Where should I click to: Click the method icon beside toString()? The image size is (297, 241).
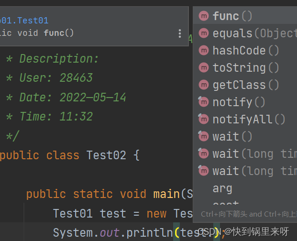204,67
